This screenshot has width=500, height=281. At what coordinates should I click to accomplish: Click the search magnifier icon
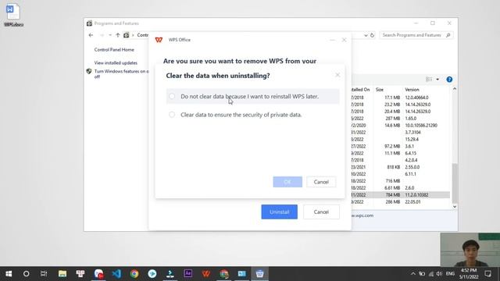[x=448, y=35]
